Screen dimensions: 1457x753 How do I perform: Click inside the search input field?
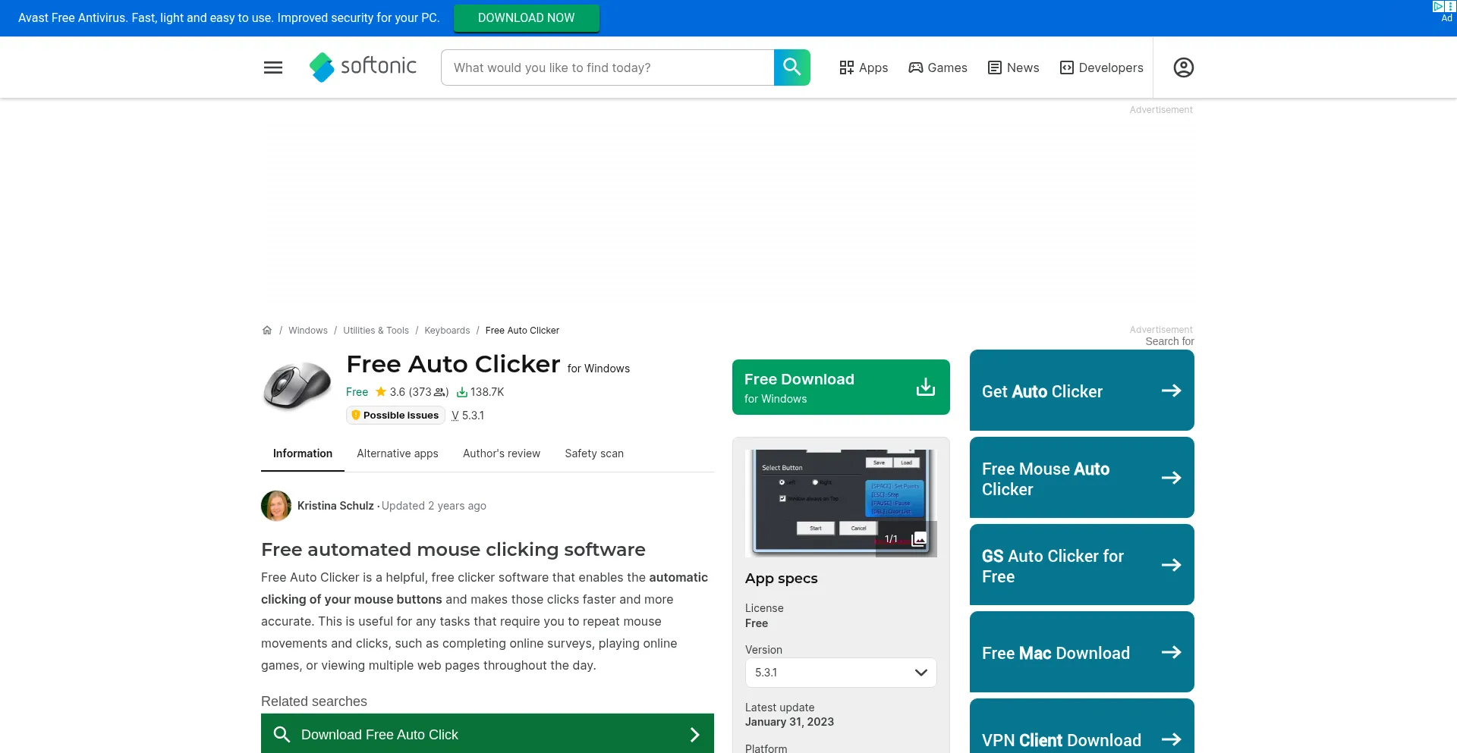(x=607, y=67)
